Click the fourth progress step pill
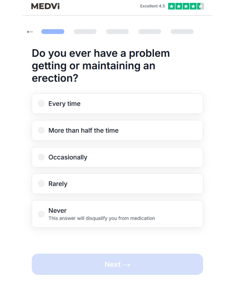233x282 pixels. [x=150, y=32]
